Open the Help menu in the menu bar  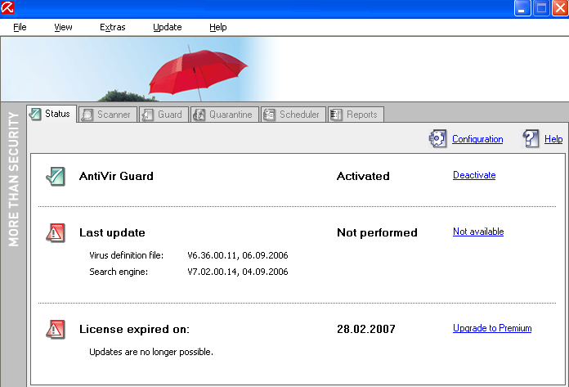tap(218, 27)
